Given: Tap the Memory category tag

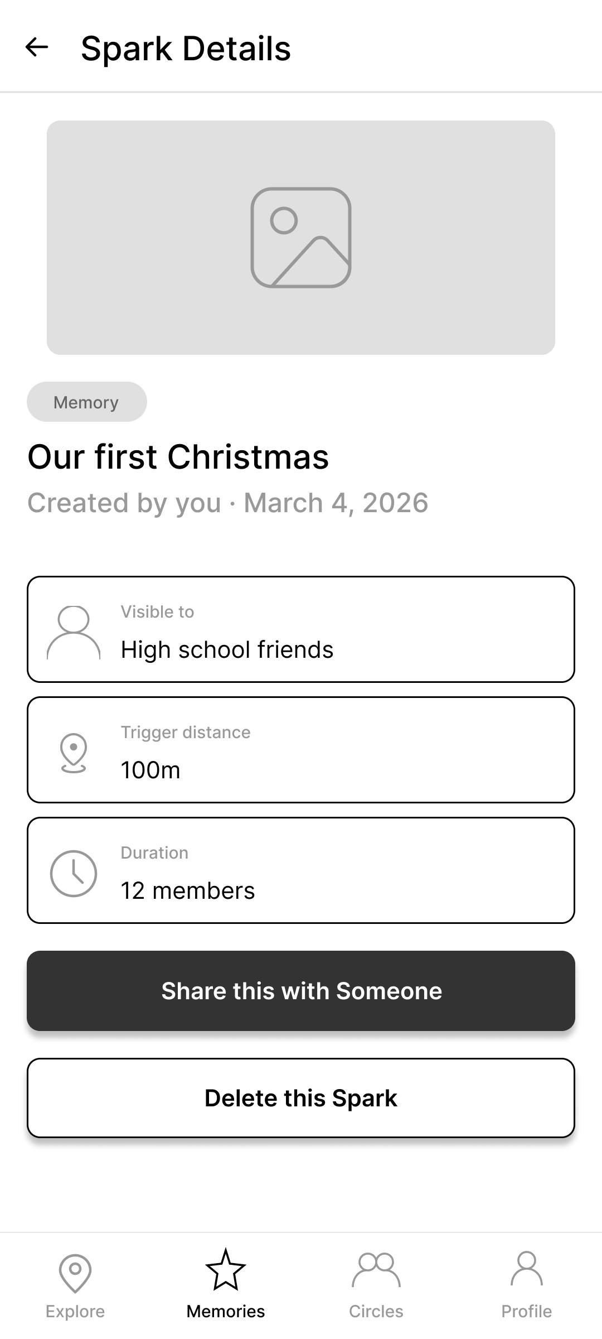Looking at the screenshot, I should pyautogui.click(x=87, y=402).
